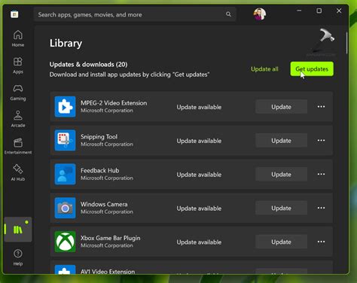Update Snipping Tool
357x283 pixels.
(x=281, y=141)
